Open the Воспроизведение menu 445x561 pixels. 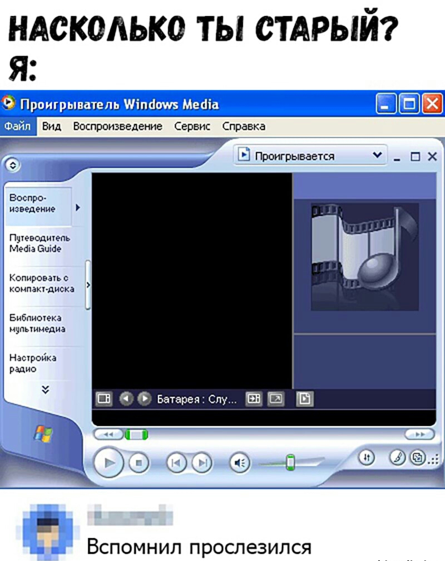pyautogui.click(x=118, y=126)
